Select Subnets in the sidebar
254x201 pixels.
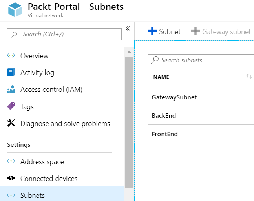click(62, 194)
